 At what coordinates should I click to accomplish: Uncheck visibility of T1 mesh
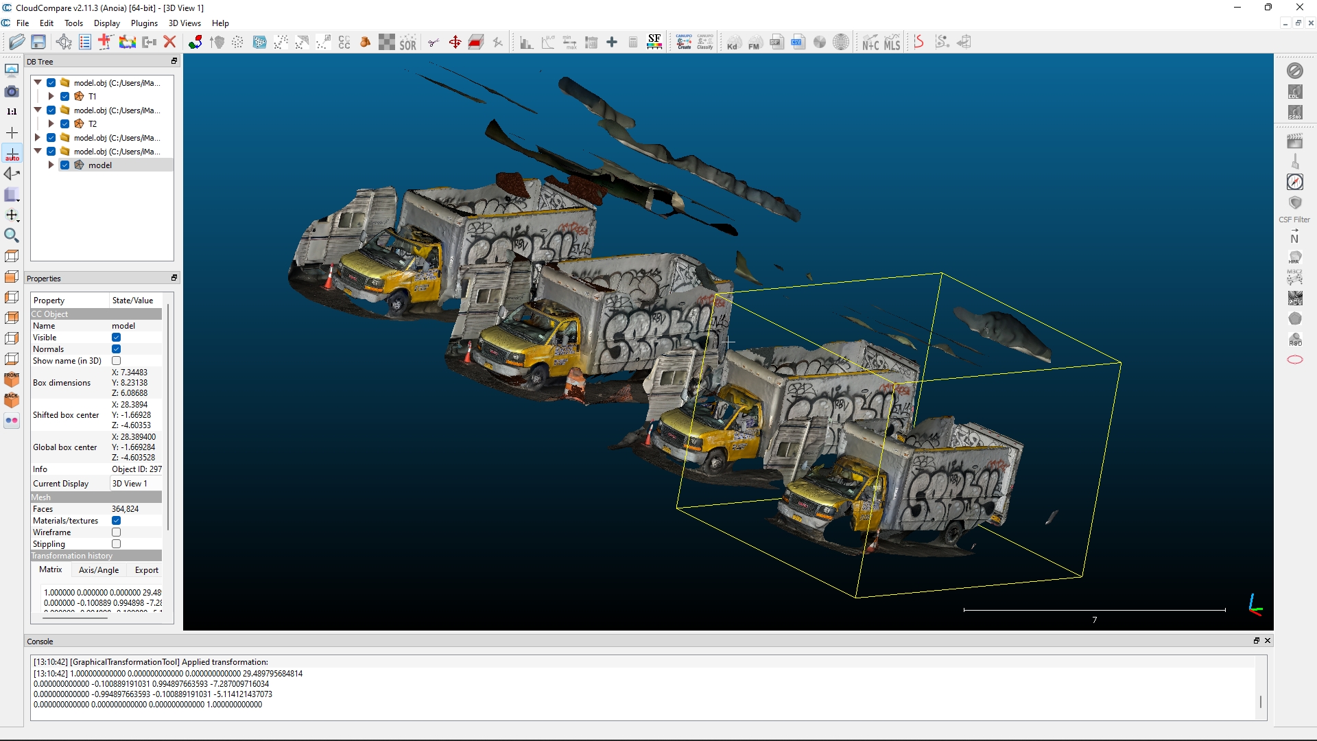pos(64,96)
